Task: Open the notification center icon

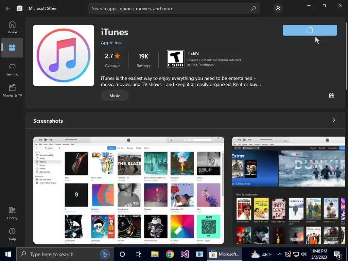Action: (337, 255)
